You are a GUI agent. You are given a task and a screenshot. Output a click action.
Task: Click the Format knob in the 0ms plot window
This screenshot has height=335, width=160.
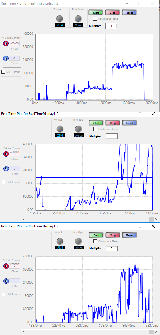point(60,19)
